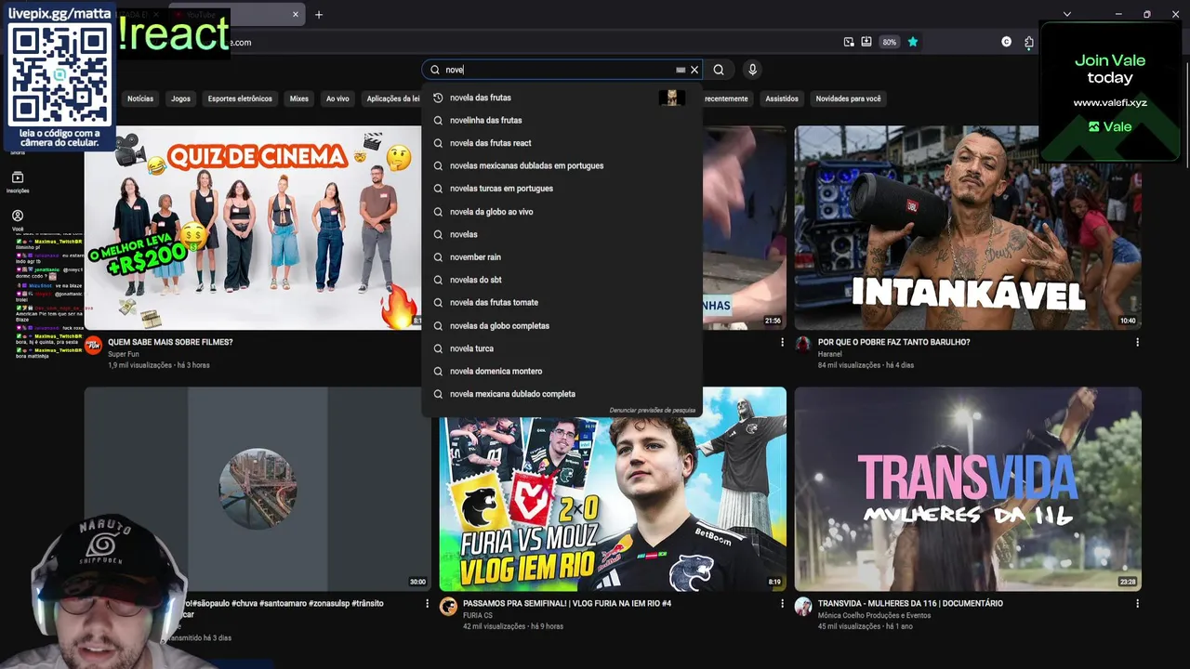Open options menu for video with 21:56 duration

[x=782, y=343]
